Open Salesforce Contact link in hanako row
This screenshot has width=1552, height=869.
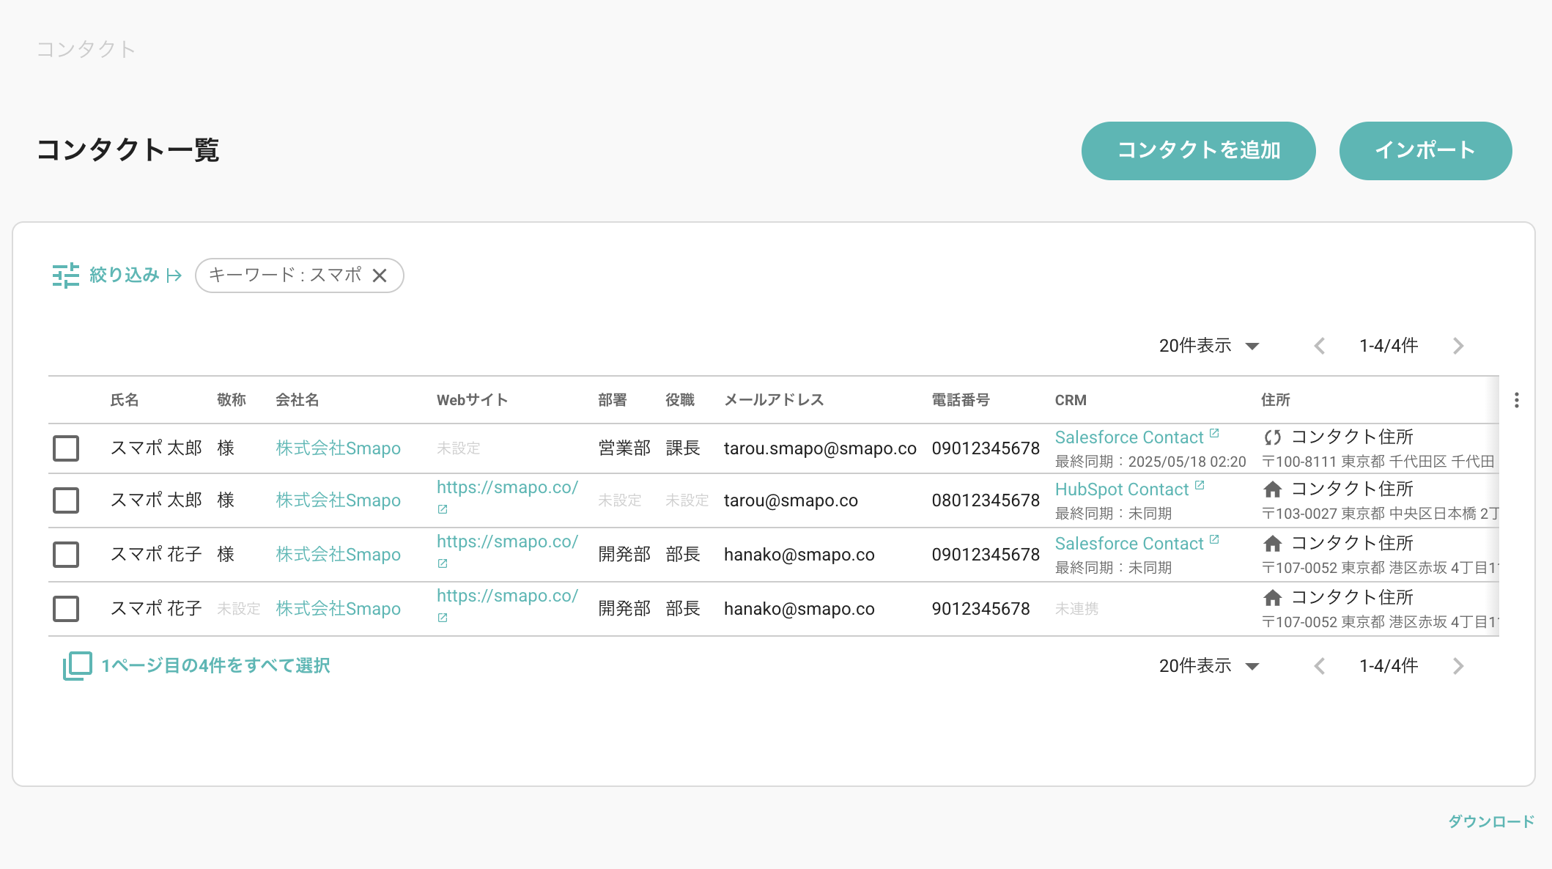pos(1129,544)
